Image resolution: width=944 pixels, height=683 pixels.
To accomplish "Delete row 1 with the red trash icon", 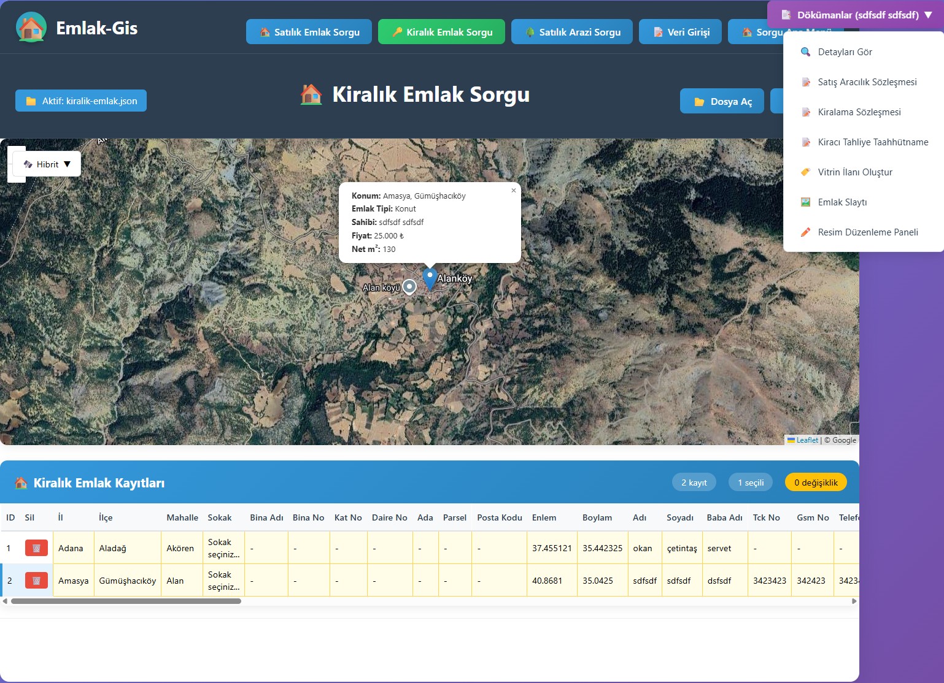I will pyautogui.click(x=36, y=548).
